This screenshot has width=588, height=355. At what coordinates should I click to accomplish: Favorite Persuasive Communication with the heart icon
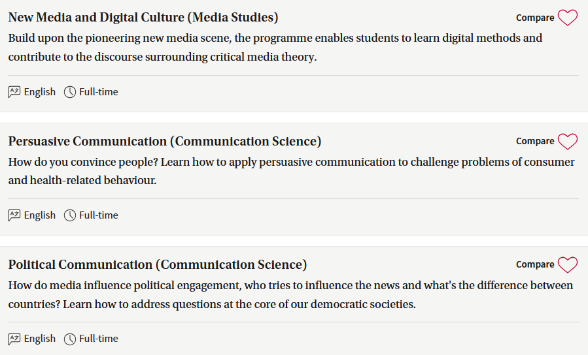(x=567, y=142)
